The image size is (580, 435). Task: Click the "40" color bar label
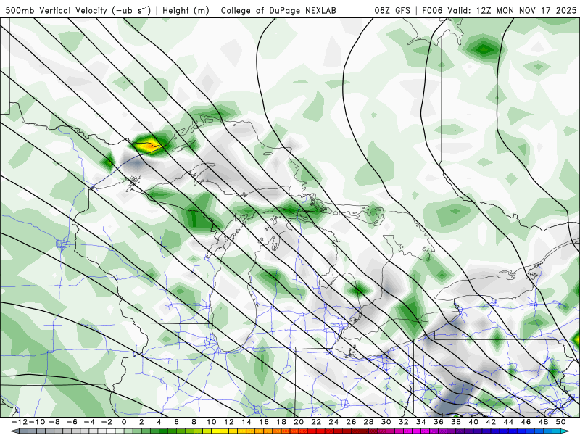[473, 422]
